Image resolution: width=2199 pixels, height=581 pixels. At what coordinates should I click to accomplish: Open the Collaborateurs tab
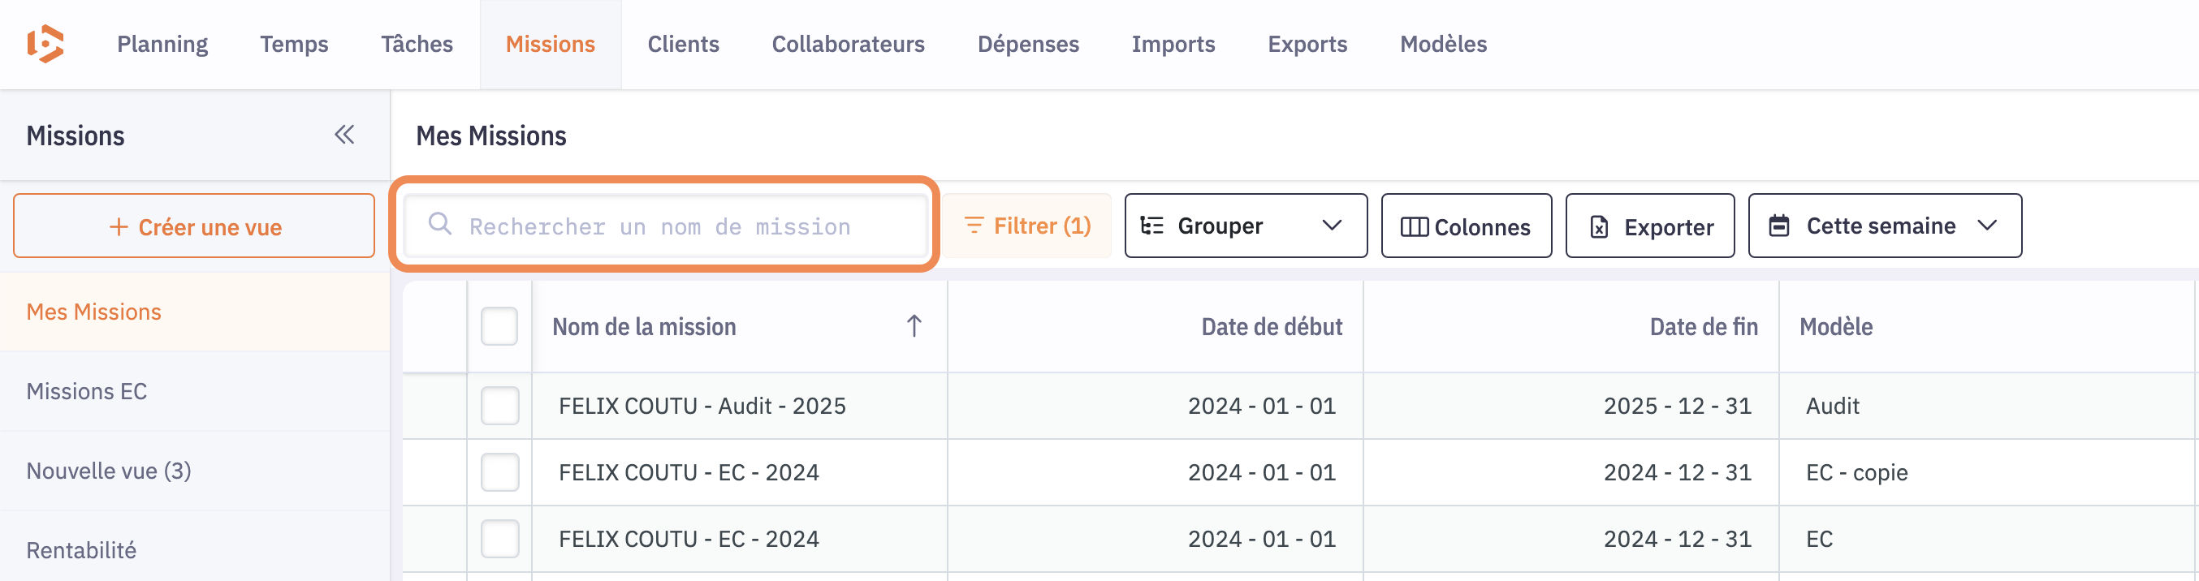(848, 45)
